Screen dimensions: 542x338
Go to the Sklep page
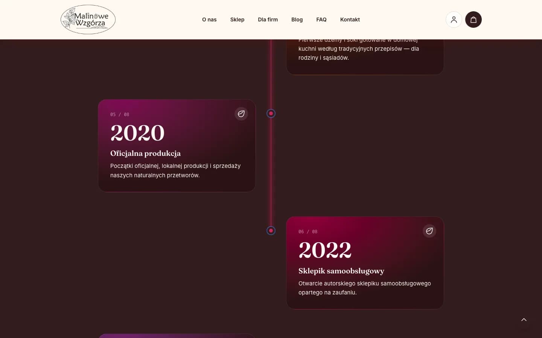pos(237,20)
